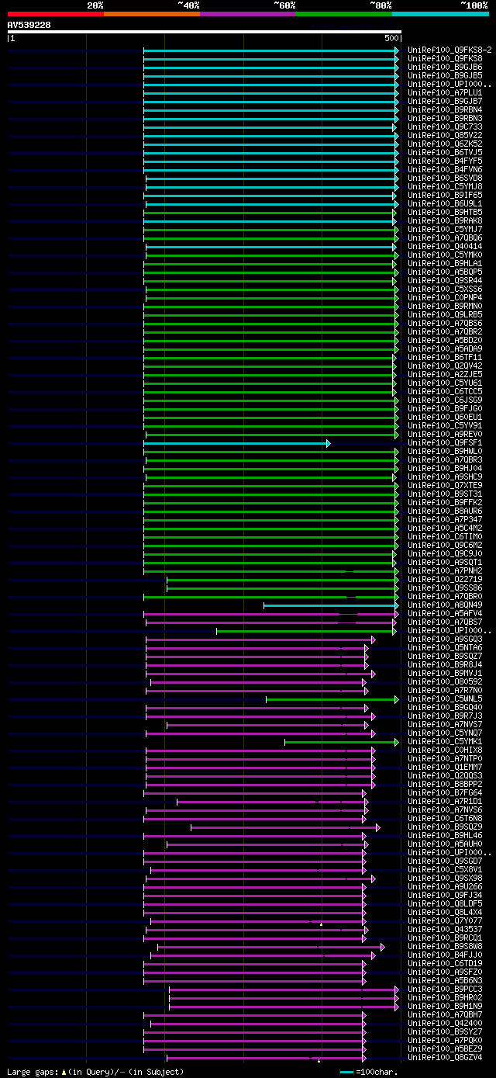Click label UniRef100_B4FYF5
This screenshot has height=1078, width=496.
click(x=445, y=161)
